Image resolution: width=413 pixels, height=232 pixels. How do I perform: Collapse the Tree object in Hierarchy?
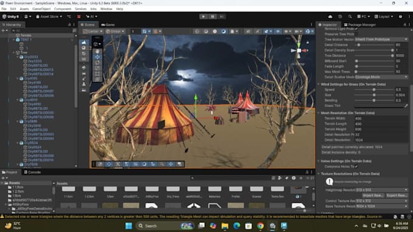[14, 52]
